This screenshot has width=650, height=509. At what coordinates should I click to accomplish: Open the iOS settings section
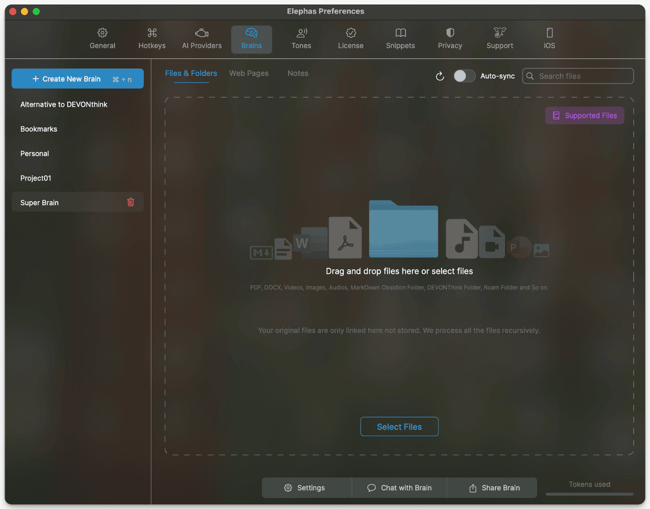pos(549,39)
